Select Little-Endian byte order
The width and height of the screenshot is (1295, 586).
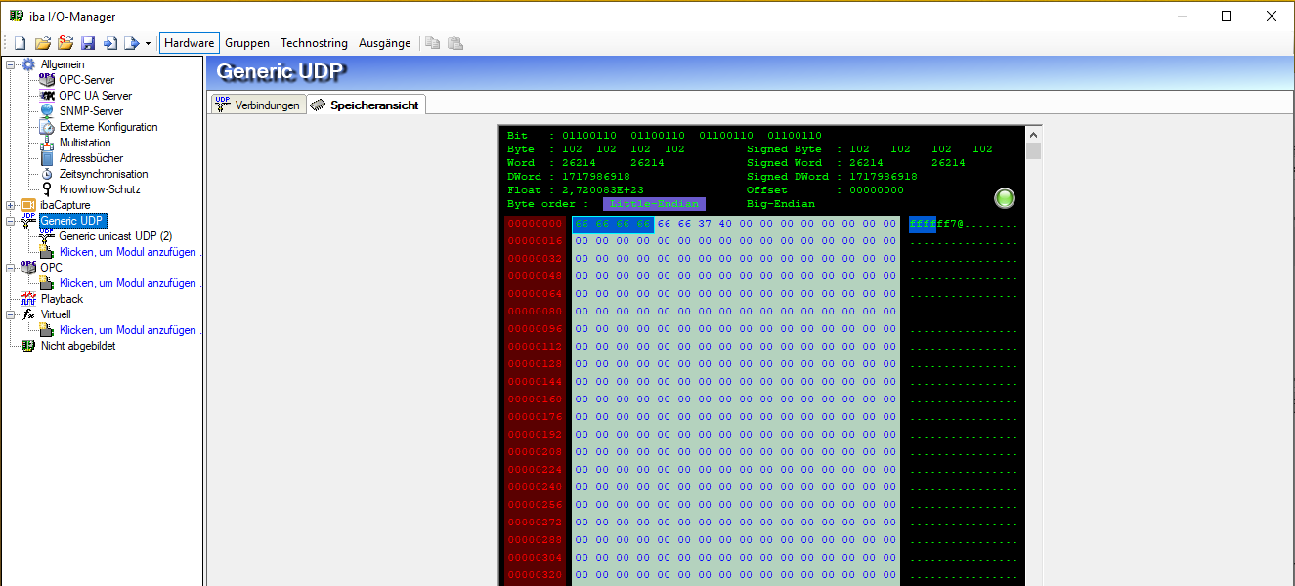coord(654,204)
